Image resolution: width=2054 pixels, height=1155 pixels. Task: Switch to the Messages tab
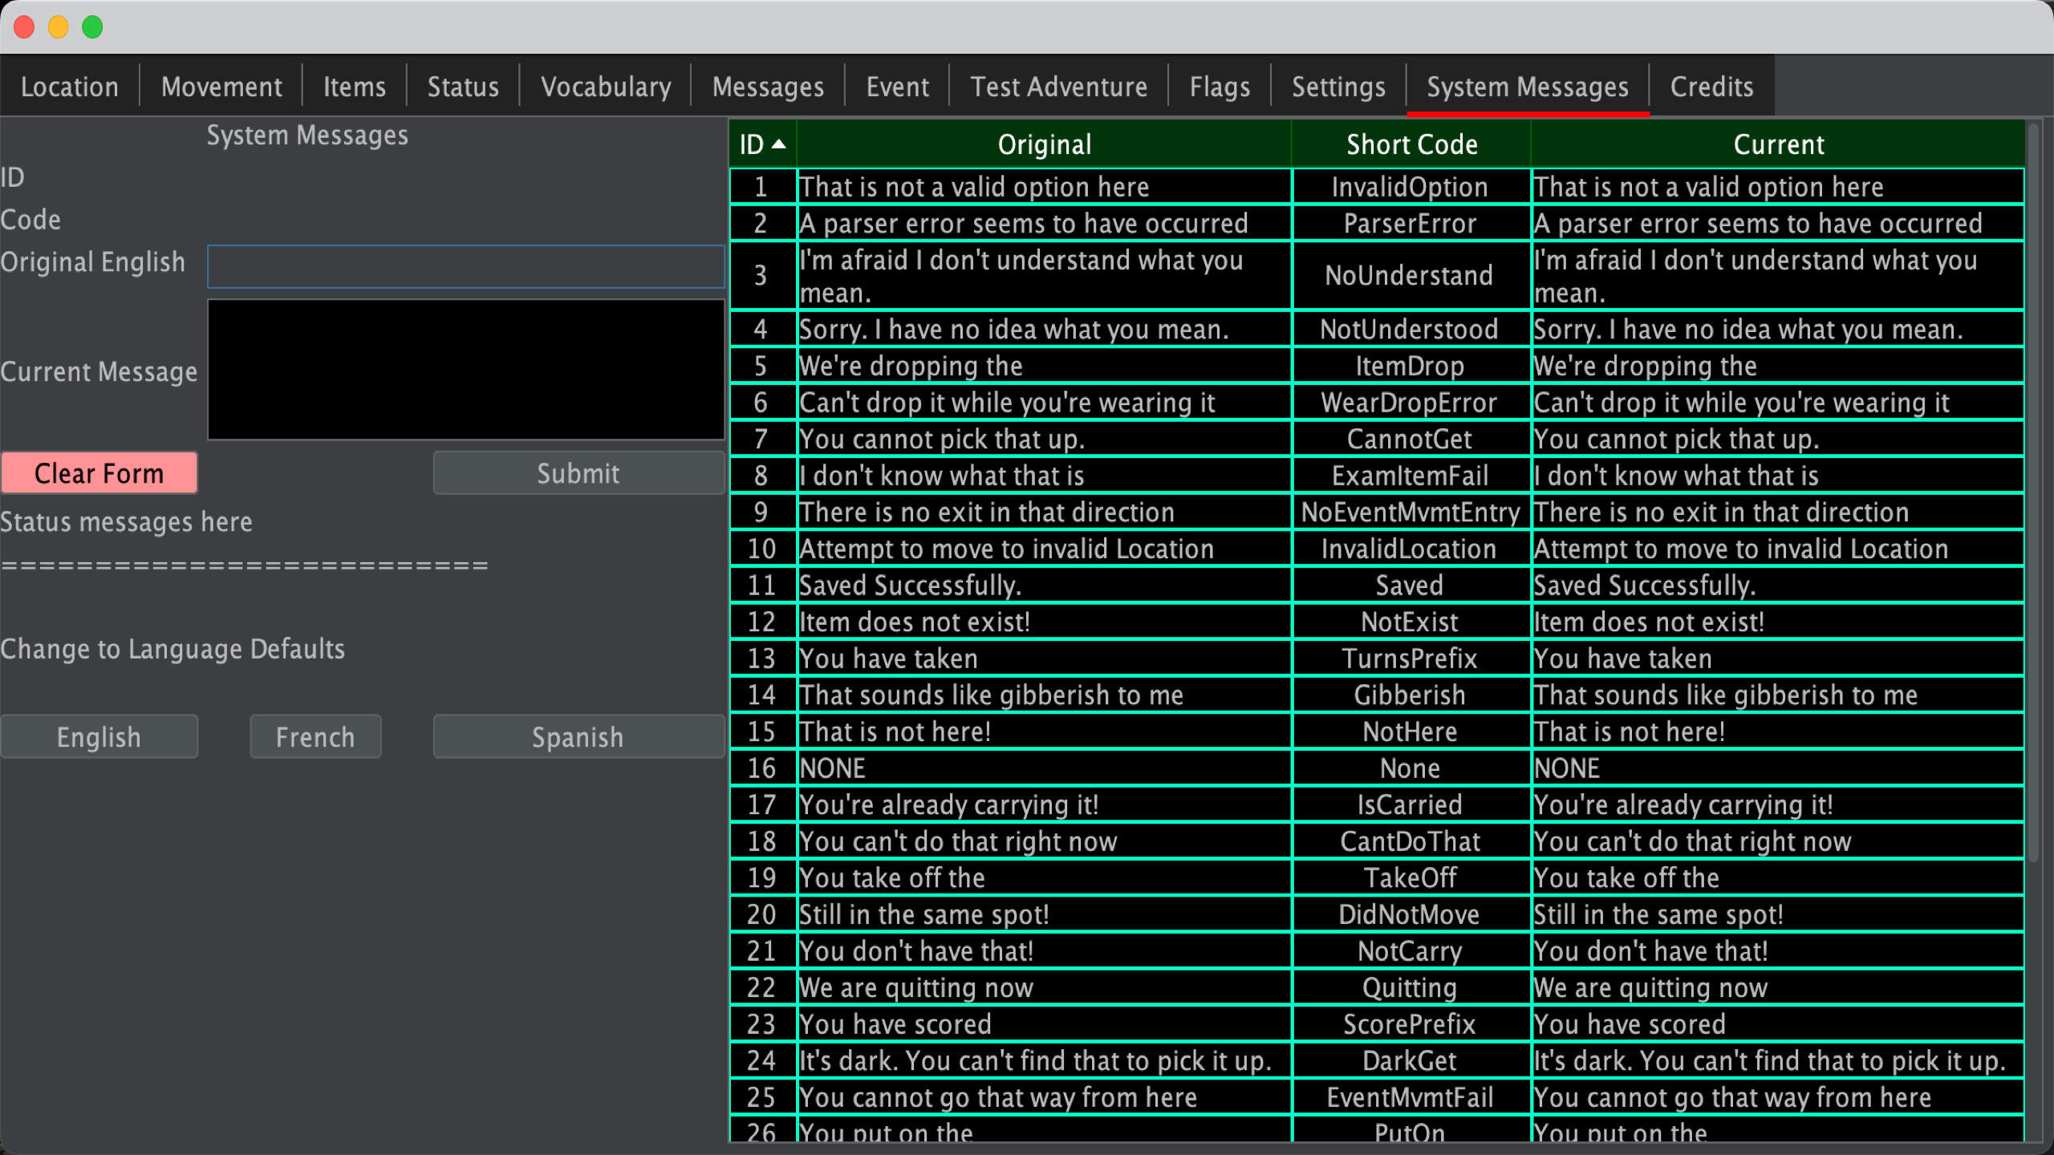tap(767, 86)
